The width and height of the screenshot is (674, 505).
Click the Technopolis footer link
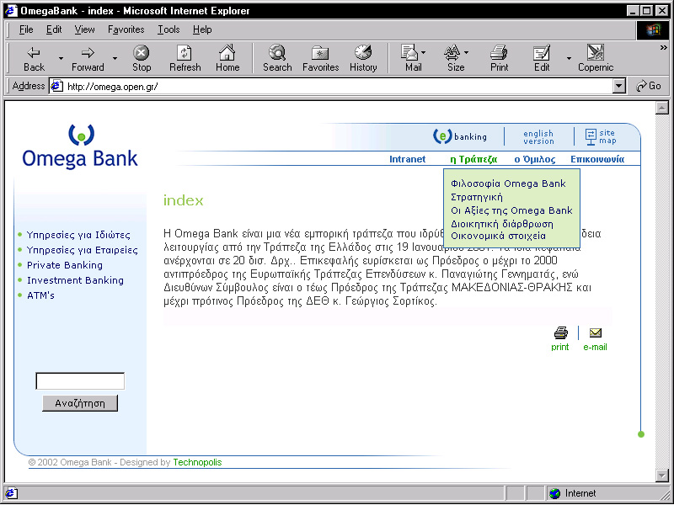[197, 462]
